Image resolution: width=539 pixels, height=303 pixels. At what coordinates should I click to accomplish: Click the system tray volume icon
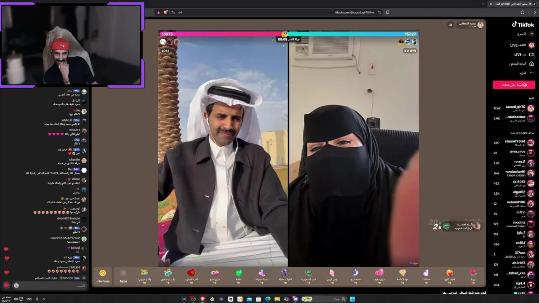tap(16, 299)
